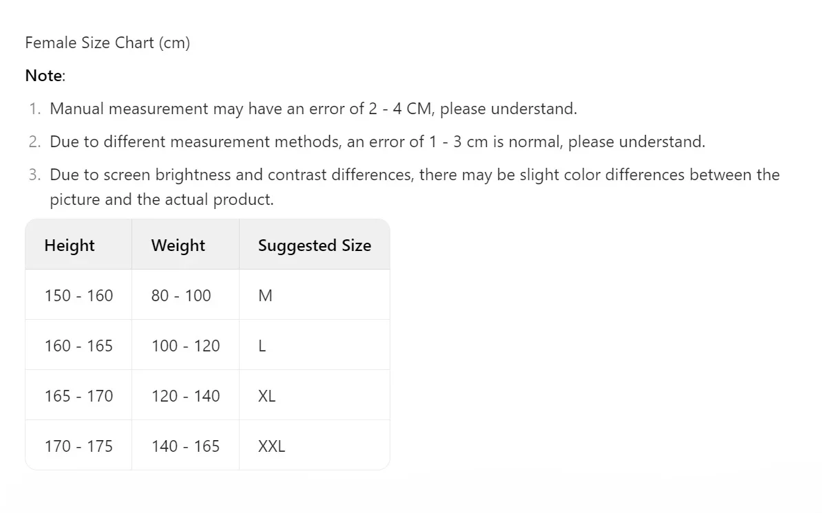
Task: Select the 80 - 100 weight cell
Action: pyautogui.click(x=181, y=296)
